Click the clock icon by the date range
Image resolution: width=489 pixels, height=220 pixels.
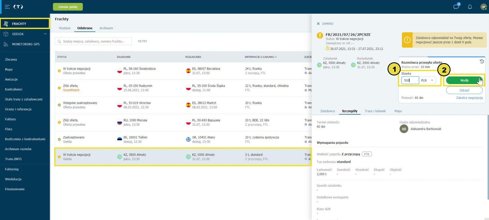(328, 48)
